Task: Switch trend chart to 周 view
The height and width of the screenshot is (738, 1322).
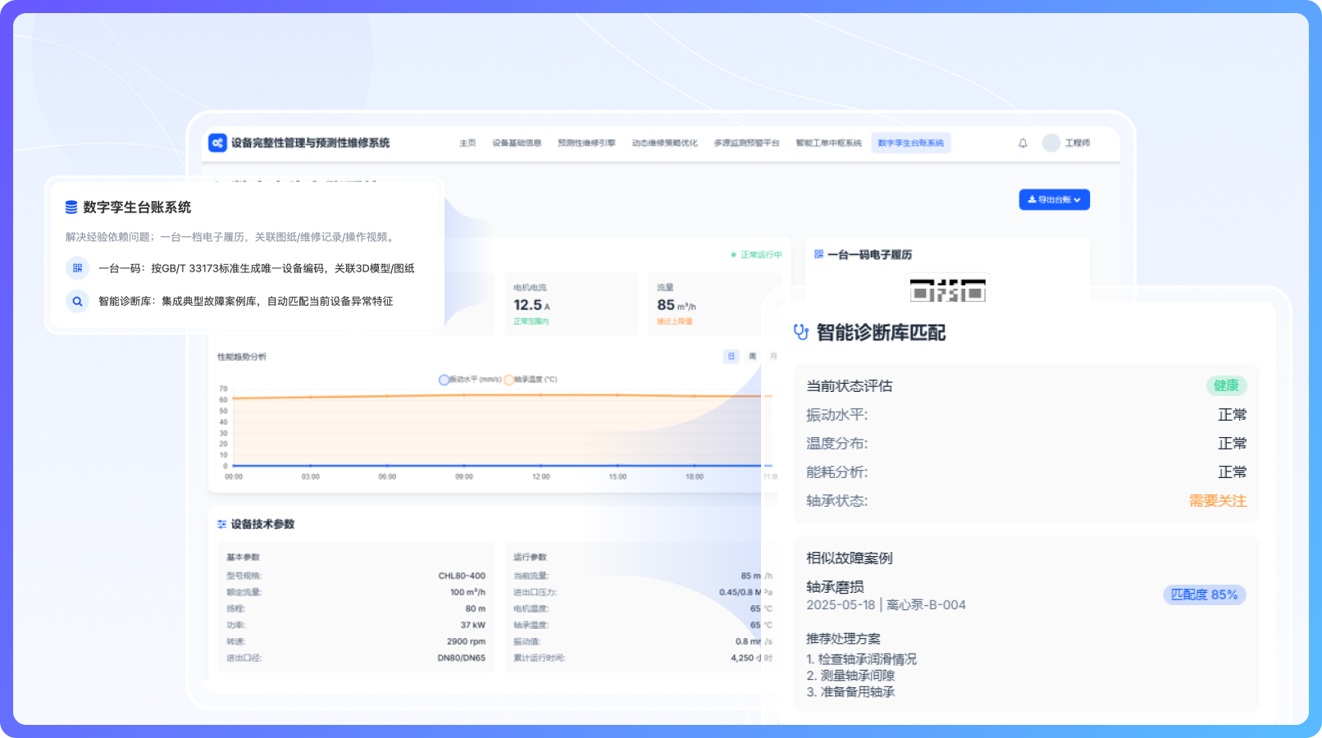Action: [753, 357]
